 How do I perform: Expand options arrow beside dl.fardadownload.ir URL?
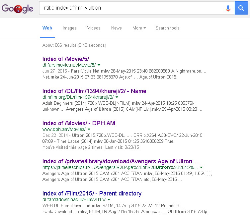click(109, 199)
